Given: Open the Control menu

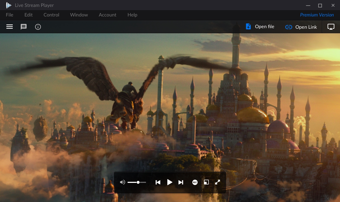Looking at the screenshot, I should pyautogui.click(x=51, y=15).
